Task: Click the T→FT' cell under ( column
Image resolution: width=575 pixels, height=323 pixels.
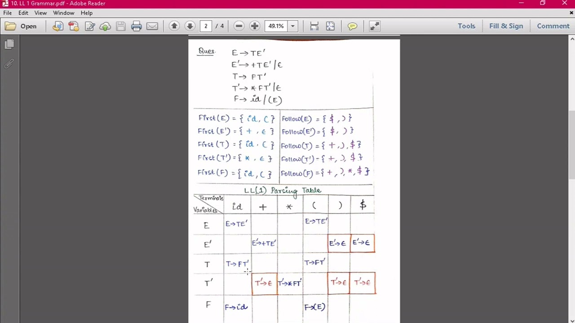Action: tap(314, 262)
